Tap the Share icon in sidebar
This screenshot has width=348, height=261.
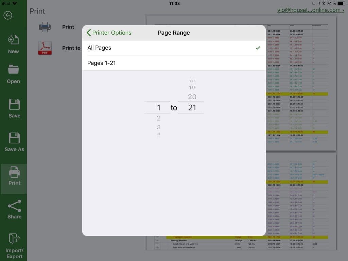click(14, 206)
